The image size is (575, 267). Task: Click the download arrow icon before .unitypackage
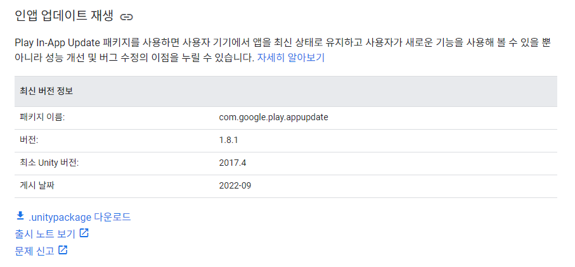[x=20, y=216]
